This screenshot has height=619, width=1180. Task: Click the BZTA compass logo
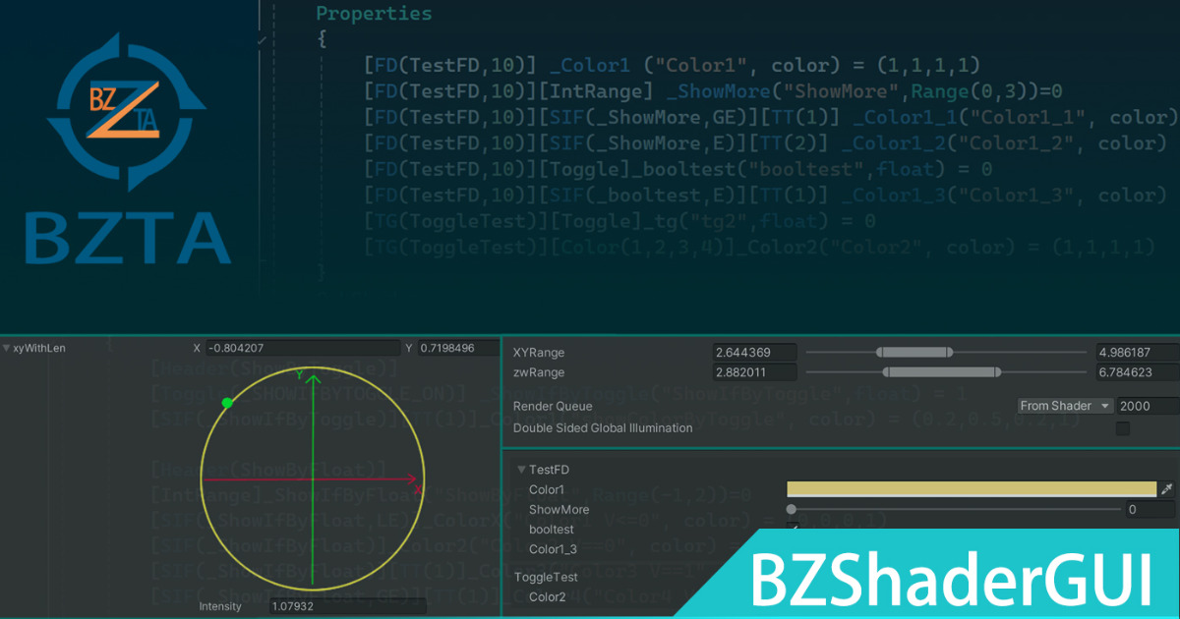[128, 113]
